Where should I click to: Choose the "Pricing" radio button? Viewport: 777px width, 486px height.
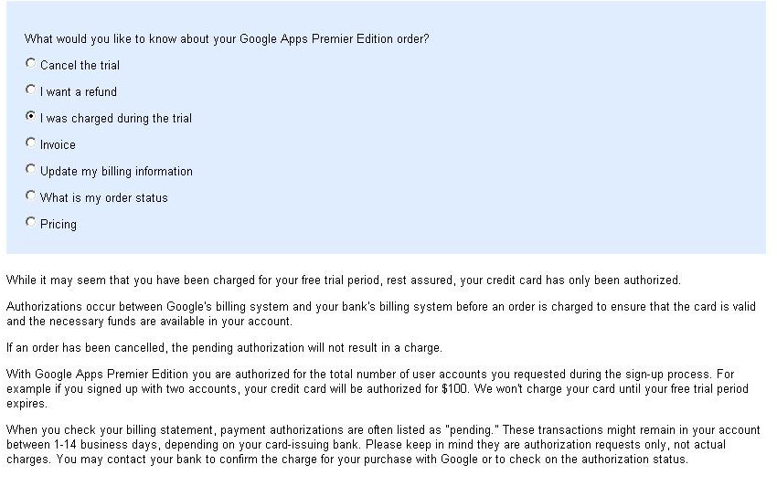pyautogui.click(x=31, y=222)
